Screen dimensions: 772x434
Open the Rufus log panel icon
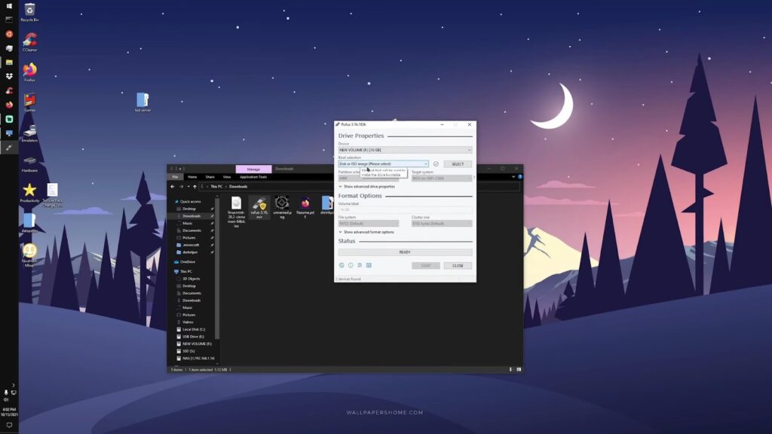[369, 265]
